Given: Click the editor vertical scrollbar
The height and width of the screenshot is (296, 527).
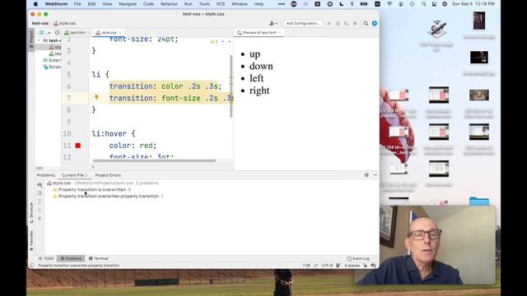Looking at the screenshot, I should [x=231, y=86].
